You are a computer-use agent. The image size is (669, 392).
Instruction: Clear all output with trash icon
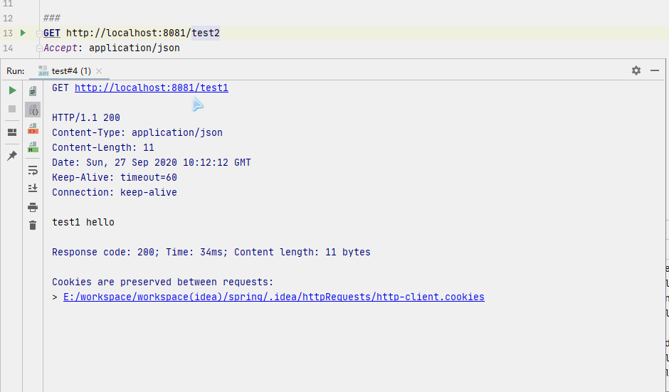33,226
